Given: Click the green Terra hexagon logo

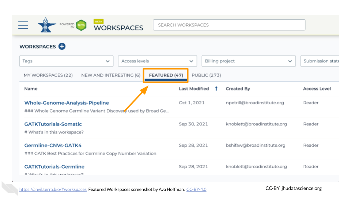Looking at the screenshot, I should click(81, 25).
